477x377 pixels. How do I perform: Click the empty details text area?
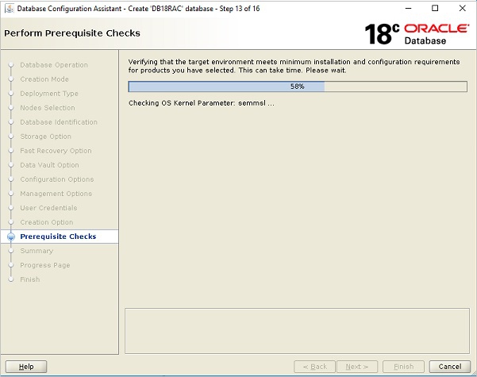[297, 331]
